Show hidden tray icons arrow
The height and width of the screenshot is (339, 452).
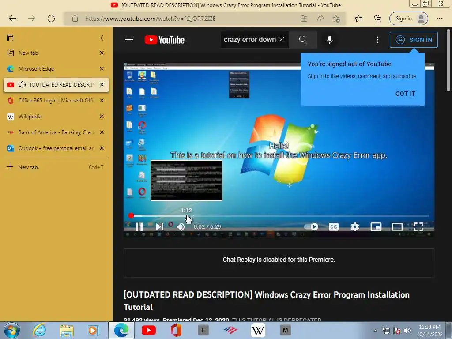point(375,331)
